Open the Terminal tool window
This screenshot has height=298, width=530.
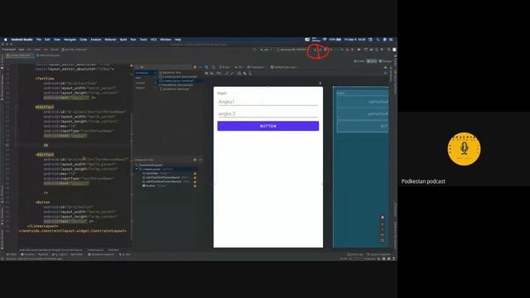(x=27, y=254)
